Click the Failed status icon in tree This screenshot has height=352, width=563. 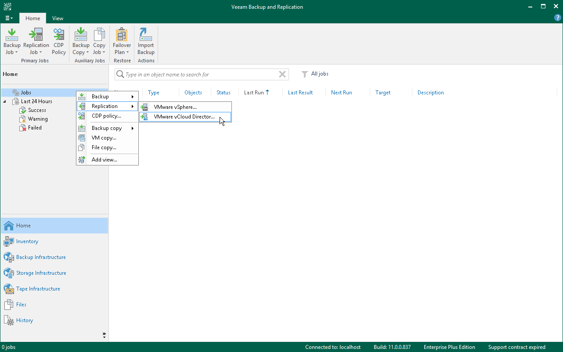23,128
